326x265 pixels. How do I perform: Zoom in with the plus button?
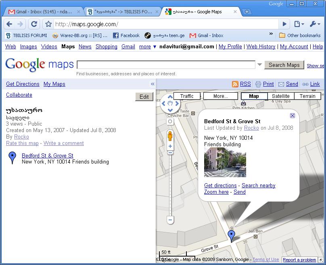pyautogui.click(x=170, y=146)
